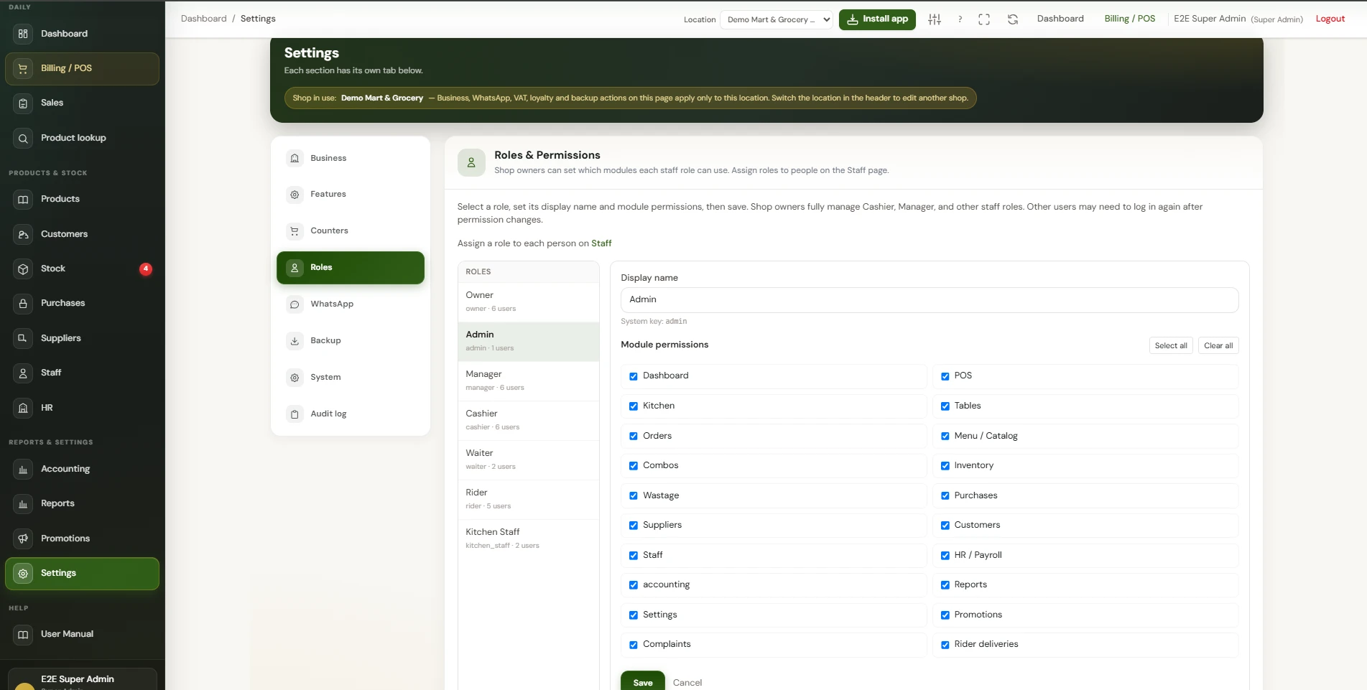Screen dimensions: 1367x690
Task: Open the Stock box icon
Action: (23, 269)
